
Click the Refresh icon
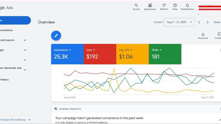(x=164, y=5)
